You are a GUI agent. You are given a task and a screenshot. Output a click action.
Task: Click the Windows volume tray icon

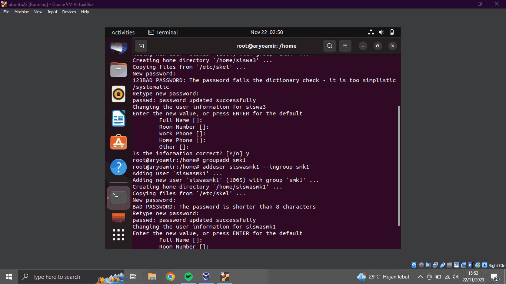456,277
